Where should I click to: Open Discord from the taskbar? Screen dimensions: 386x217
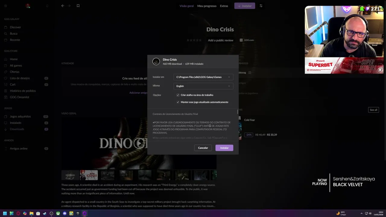point(65,213)
